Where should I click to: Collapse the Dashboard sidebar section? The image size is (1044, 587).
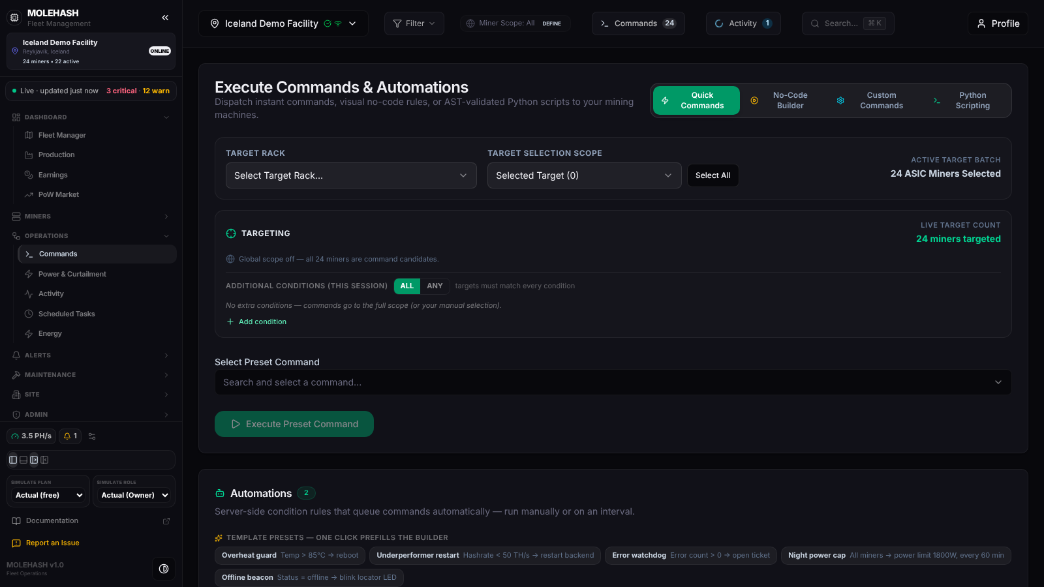(x=91, y=117)
